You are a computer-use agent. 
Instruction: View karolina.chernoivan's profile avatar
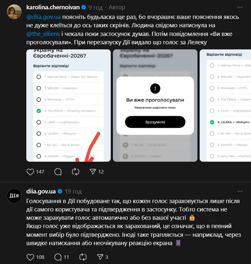point(14,12)
